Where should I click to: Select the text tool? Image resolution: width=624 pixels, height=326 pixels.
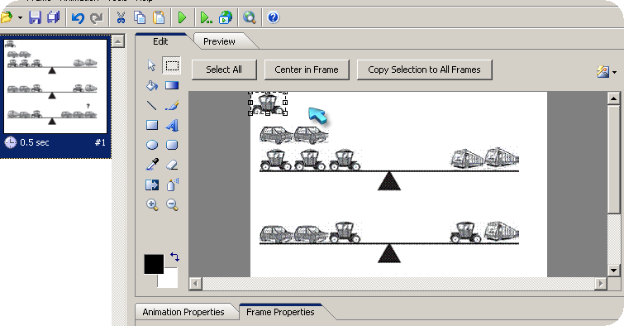(x=172, y=125)
